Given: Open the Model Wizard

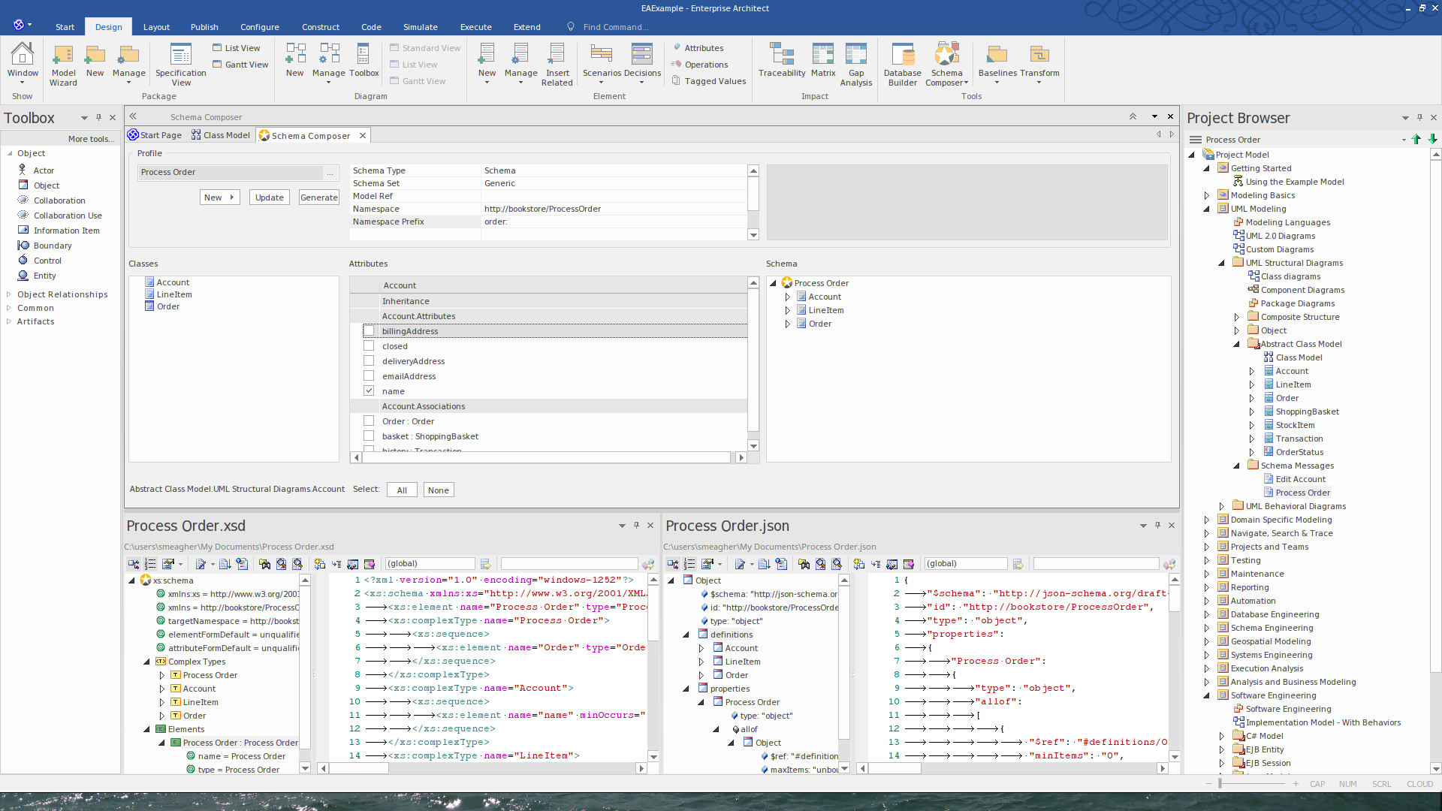Looking at the screenshot, I should coord(63,64).
